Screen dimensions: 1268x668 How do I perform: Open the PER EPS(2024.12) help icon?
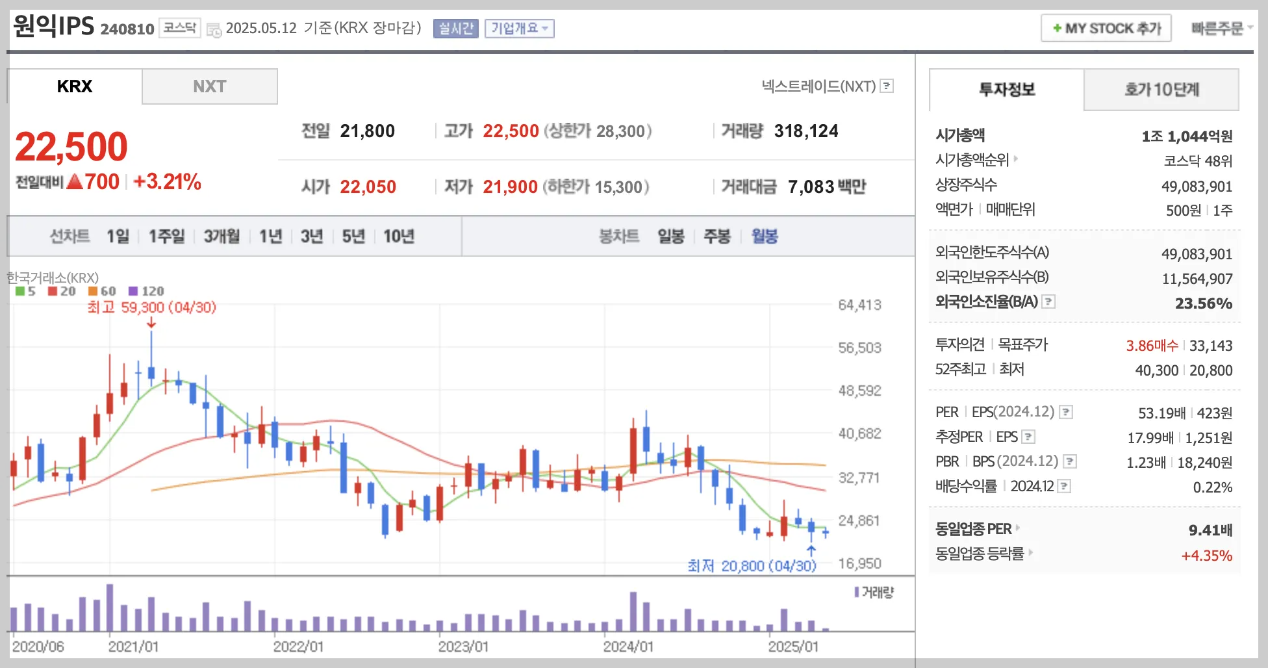pyautogui.click(x=1066, y=412)
